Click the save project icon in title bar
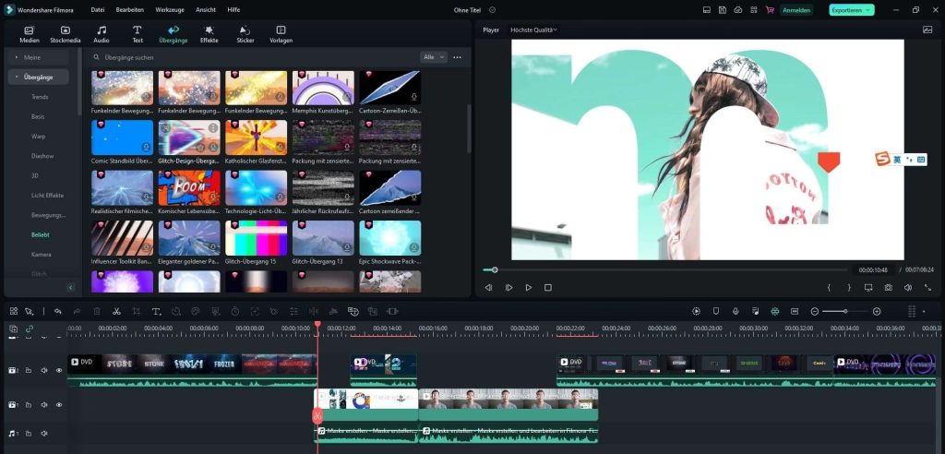 pyautogui.click(x=723, y=9)
